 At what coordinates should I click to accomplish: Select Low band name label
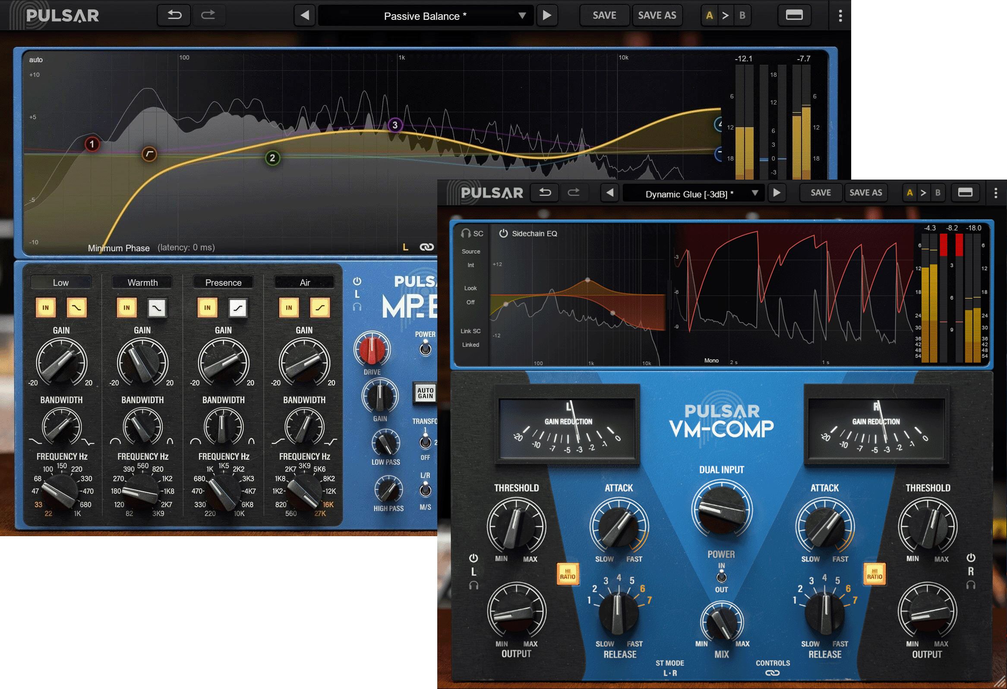pyautogui.click(x=61, y=282)
